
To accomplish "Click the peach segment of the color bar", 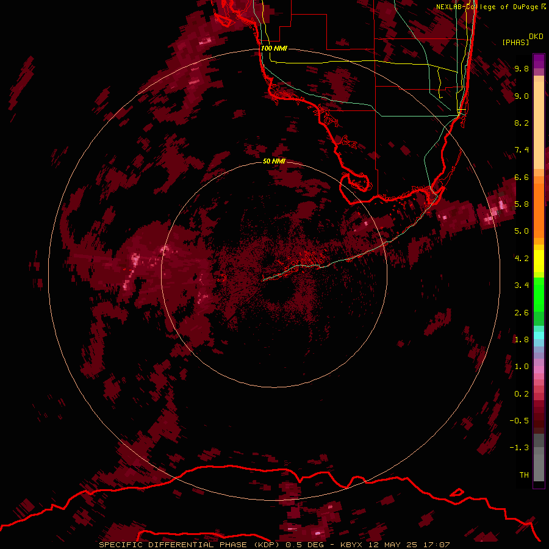I will (539, 124).
